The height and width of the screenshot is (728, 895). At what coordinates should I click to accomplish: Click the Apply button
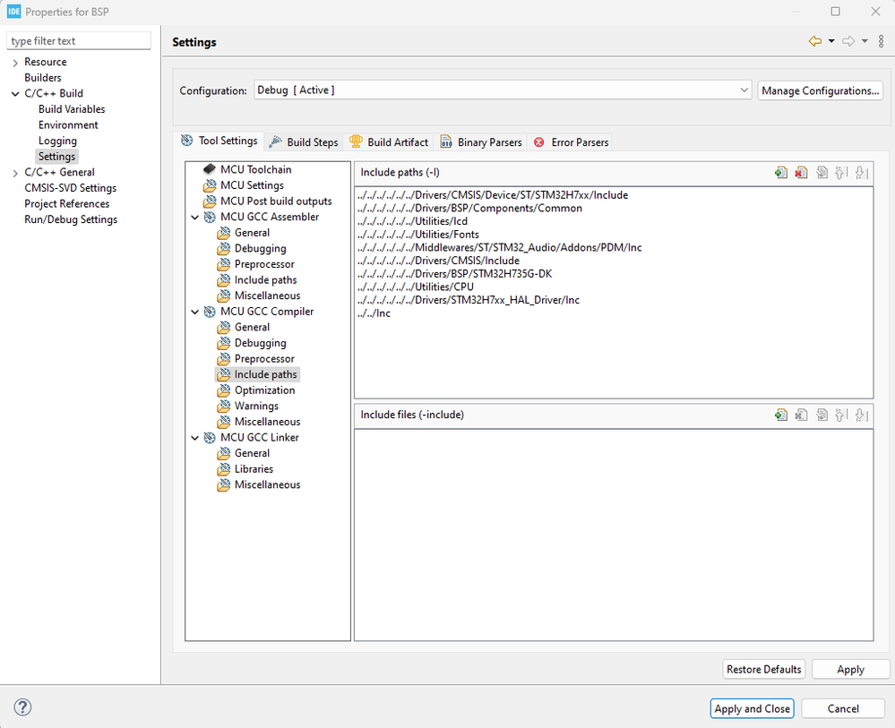[x=850, y=669]
